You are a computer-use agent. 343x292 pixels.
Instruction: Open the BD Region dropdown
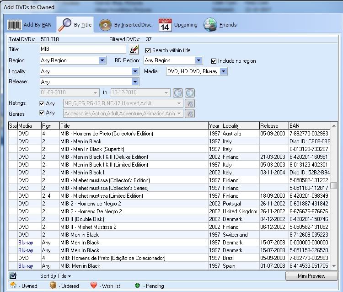pos(198,60)
